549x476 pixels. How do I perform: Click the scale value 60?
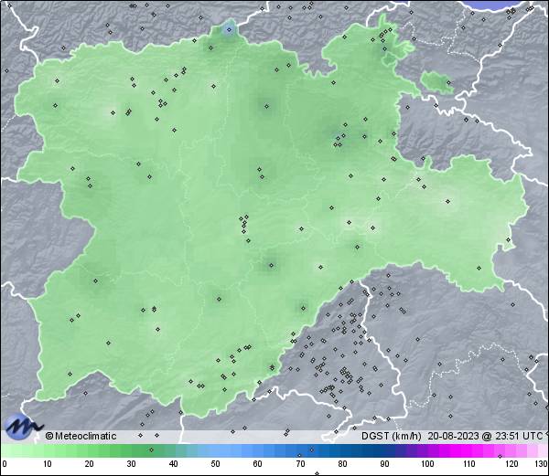pos(257,464)
